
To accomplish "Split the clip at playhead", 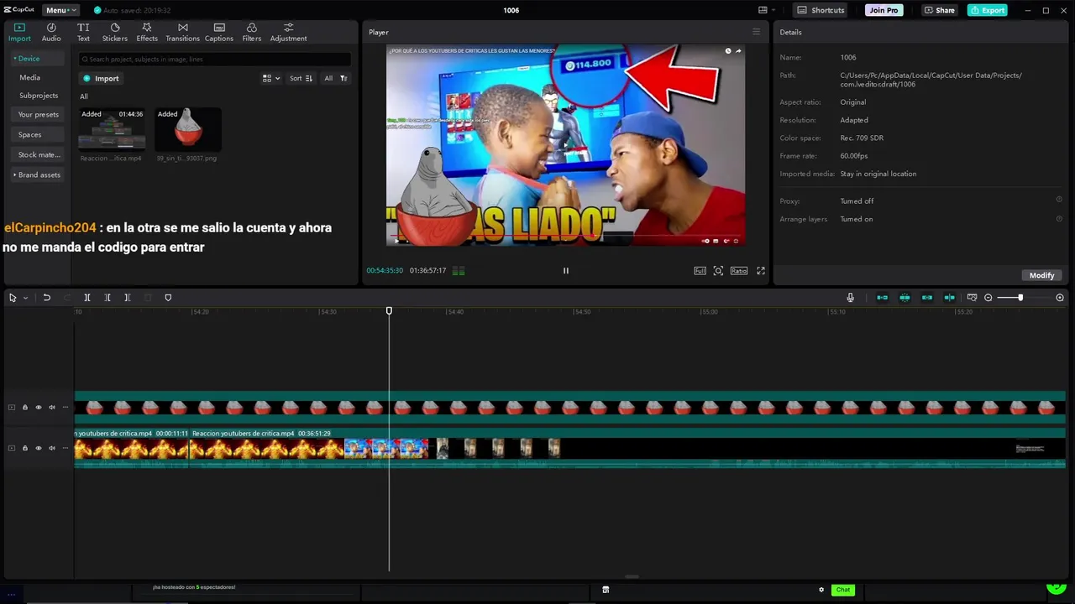I will pos(87,298).
